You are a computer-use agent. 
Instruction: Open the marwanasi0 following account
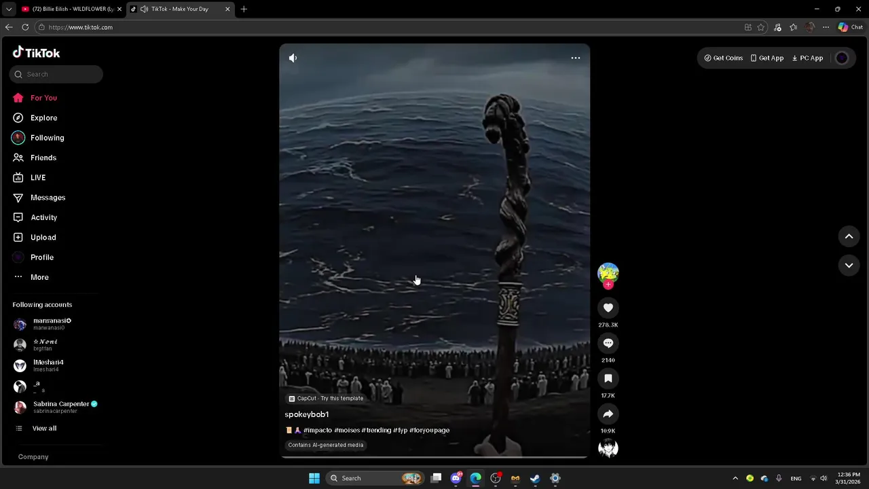(43, 324)
